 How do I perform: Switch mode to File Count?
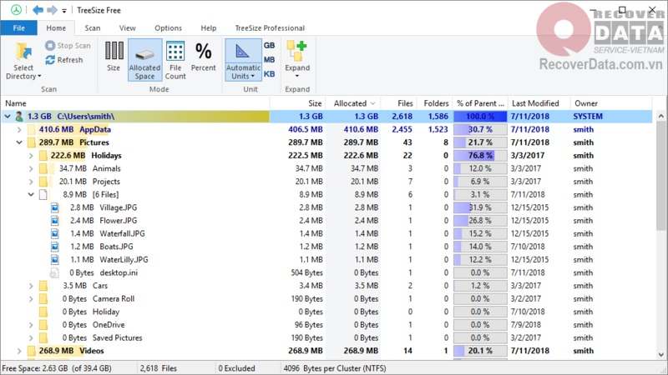pos(175,60)
